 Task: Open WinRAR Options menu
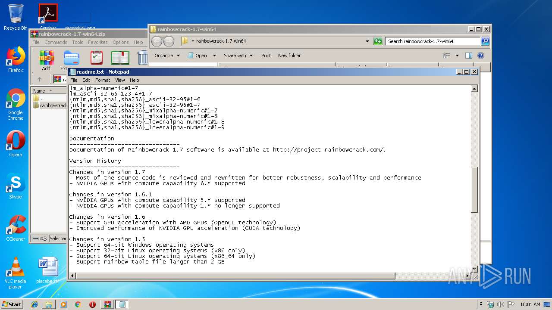tap(121, 42)
